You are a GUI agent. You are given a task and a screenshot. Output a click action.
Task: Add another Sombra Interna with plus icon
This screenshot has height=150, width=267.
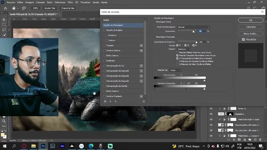click(141, 50)
